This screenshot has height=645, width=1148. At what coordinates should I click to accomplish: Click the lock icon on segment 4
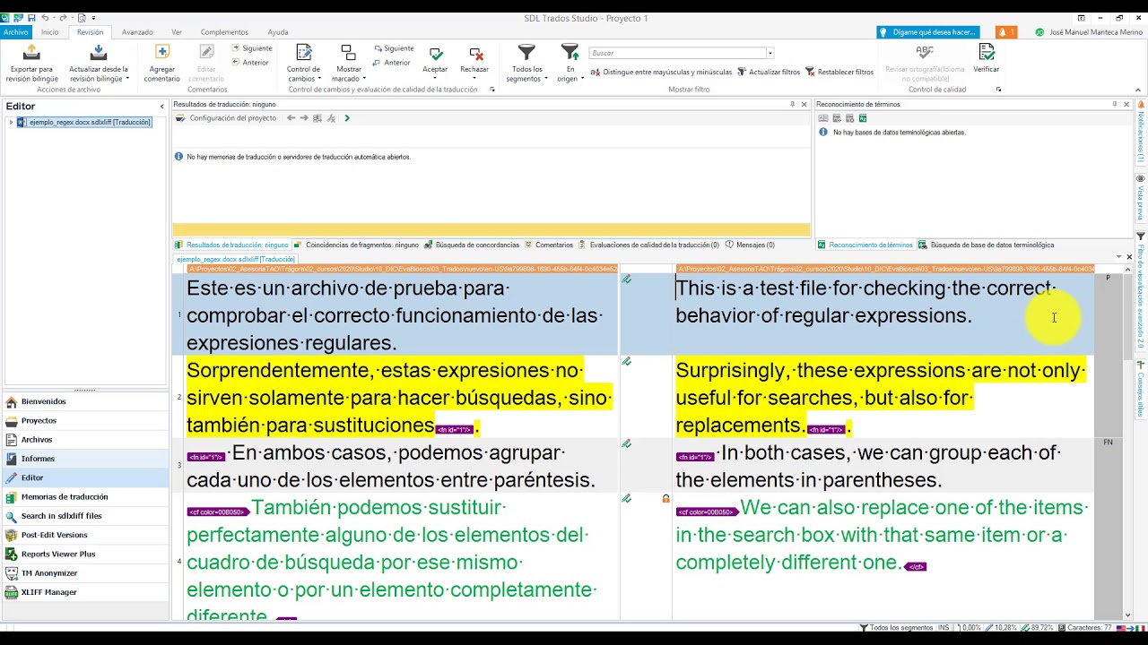click(665, 499)
